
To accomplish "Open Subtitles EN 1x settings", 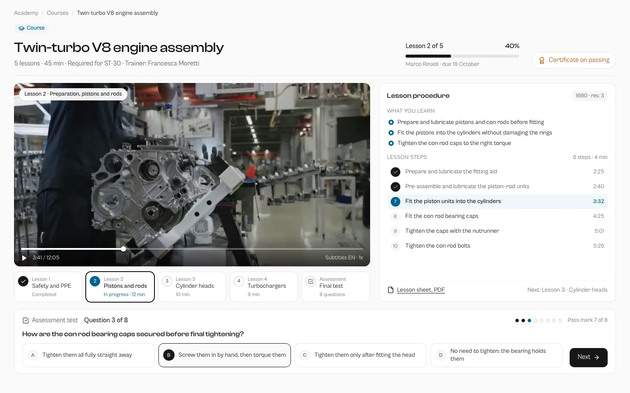I will coord(344,258).
